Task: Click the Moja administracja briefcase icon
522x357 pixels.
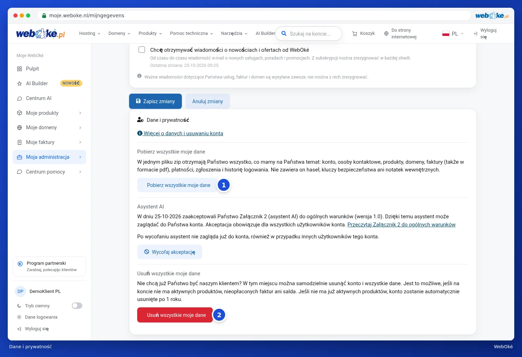Action: click(19, 157)
